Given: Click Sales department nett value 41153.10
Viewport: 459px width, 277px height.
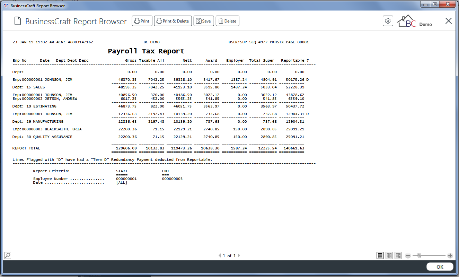Looking at the screenshot, I should pos(183,87).
